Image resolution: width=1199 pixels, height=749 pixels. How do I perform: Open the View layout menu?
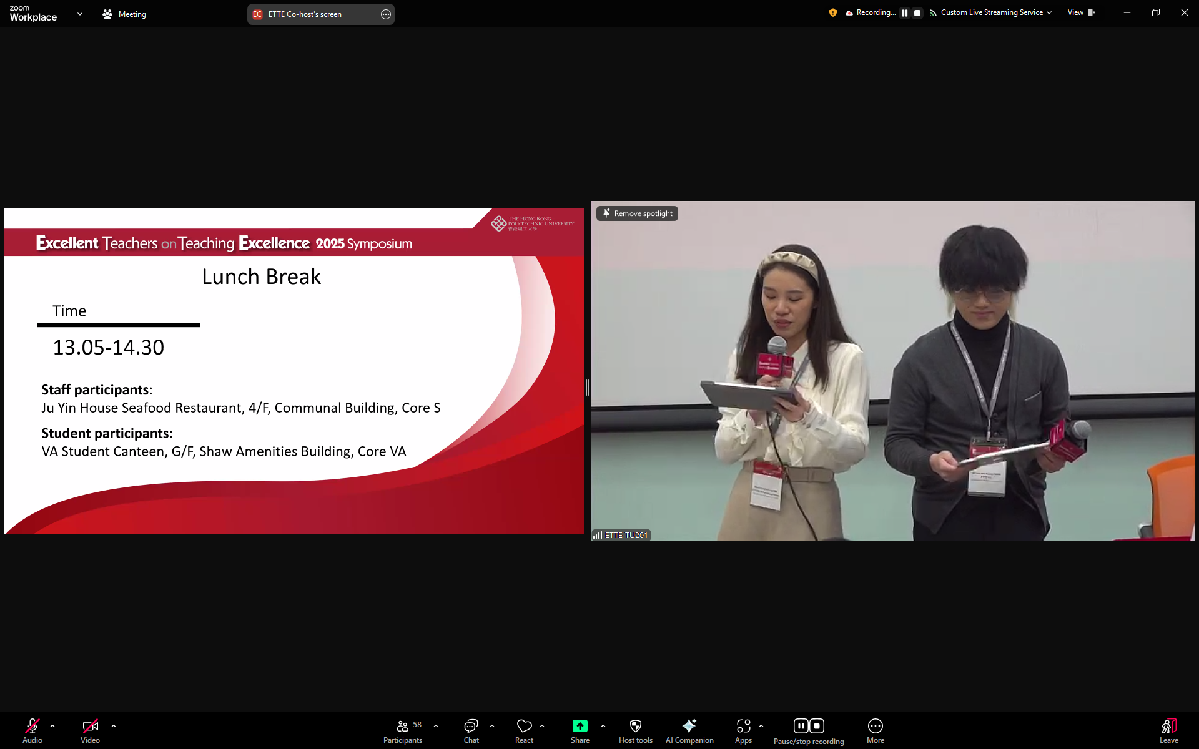click(1081, 12)
